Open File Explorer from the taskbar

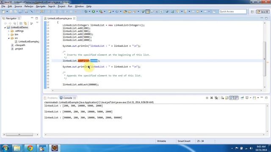(x=17, y=148)
